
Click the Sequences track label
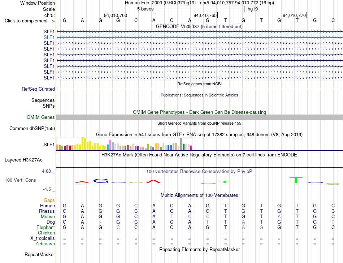click(43, 100)
